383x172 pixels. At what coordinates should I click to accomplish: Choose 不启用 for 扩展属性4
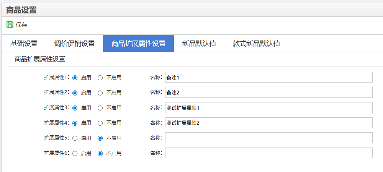click(x=100, y=123)
